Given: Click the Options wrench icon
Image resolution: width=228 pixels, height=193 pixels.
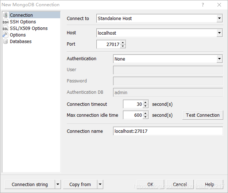Looking at the screenshot, I should 5,35.
